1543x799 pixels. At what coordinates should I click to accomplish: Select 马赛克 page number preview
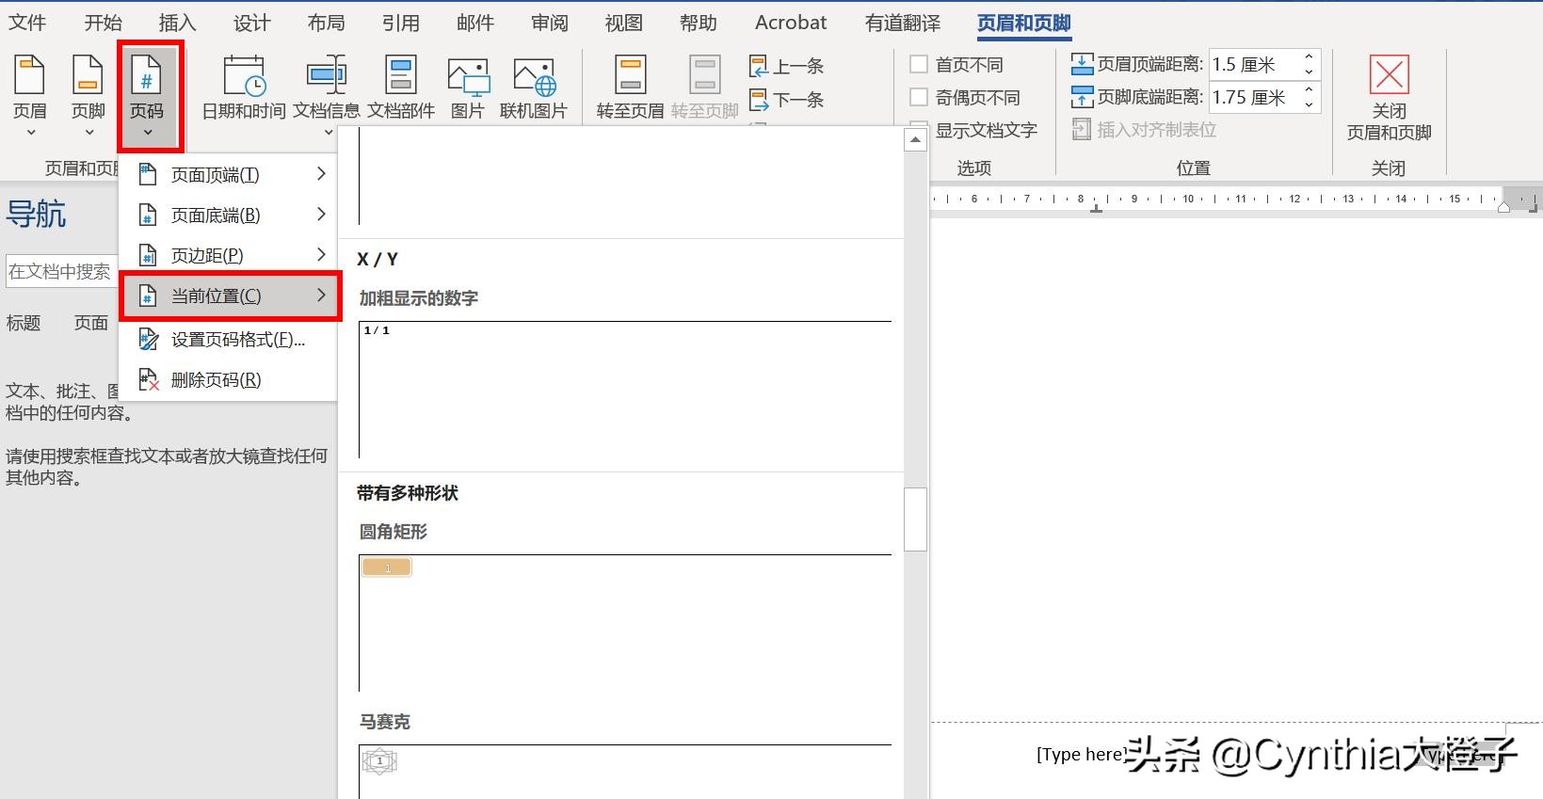625,771
